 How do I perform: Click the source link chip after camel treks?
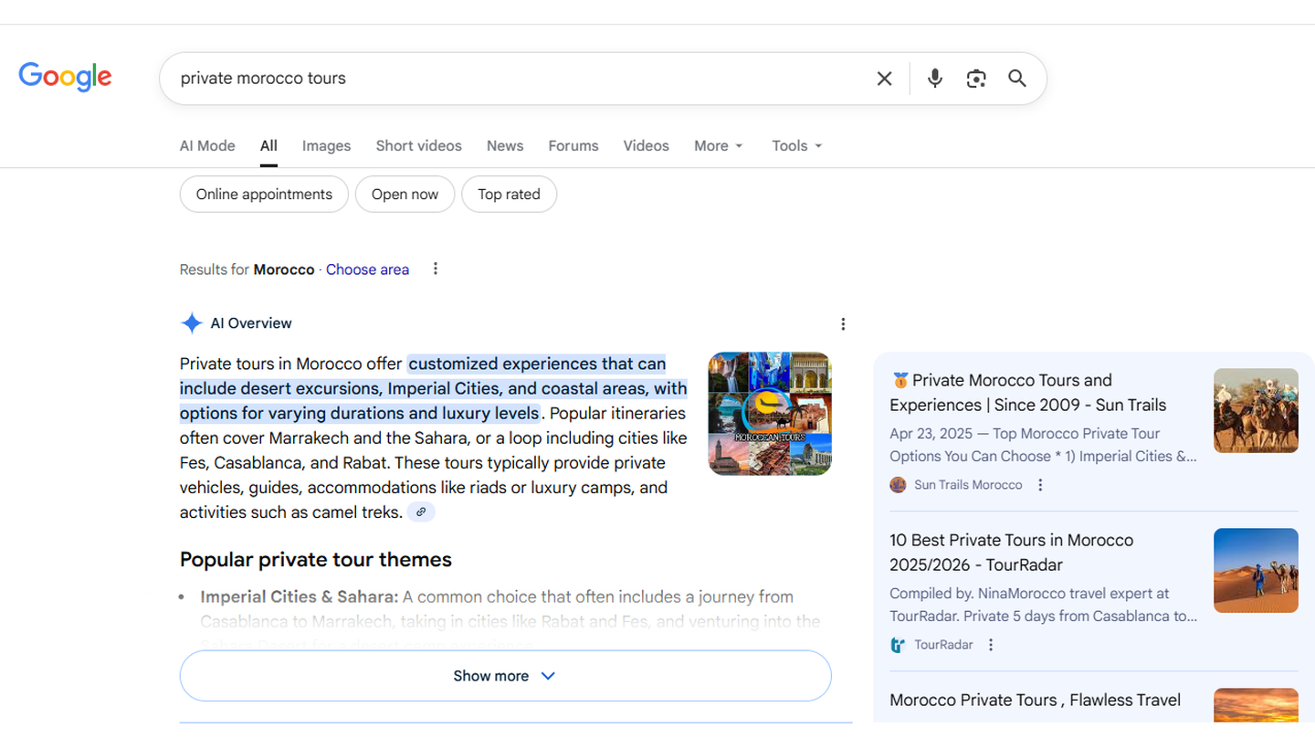click(x=421, y=512)
